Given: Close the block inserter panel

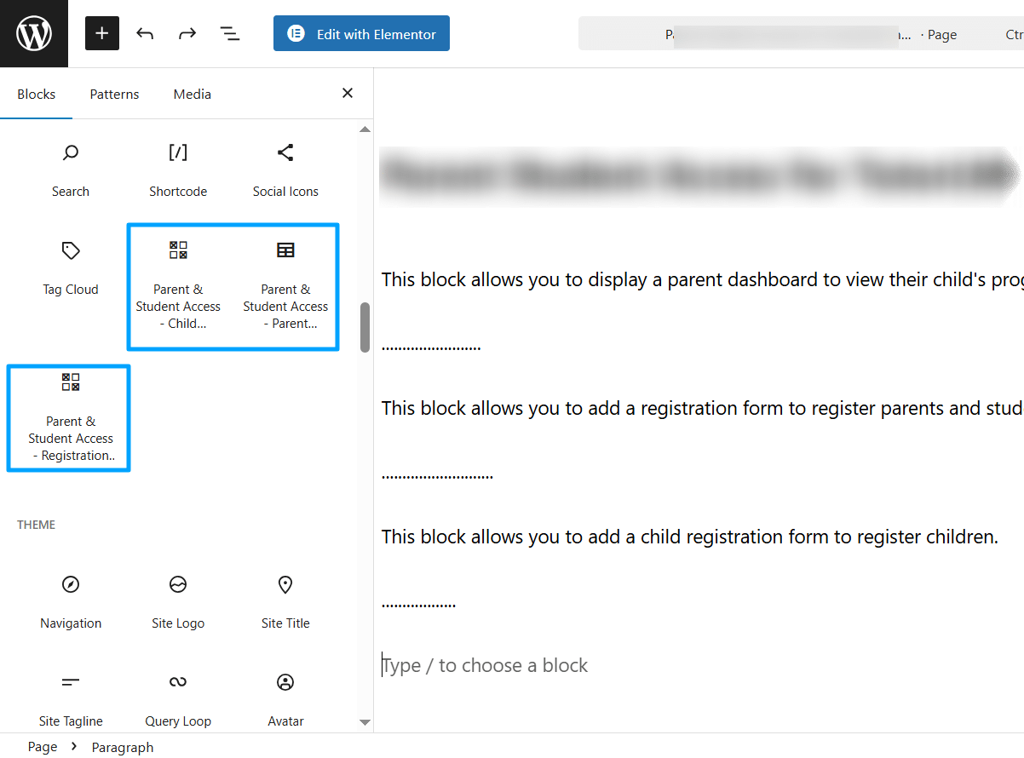Looking at the screenshot, I should [x=348, y=94].
